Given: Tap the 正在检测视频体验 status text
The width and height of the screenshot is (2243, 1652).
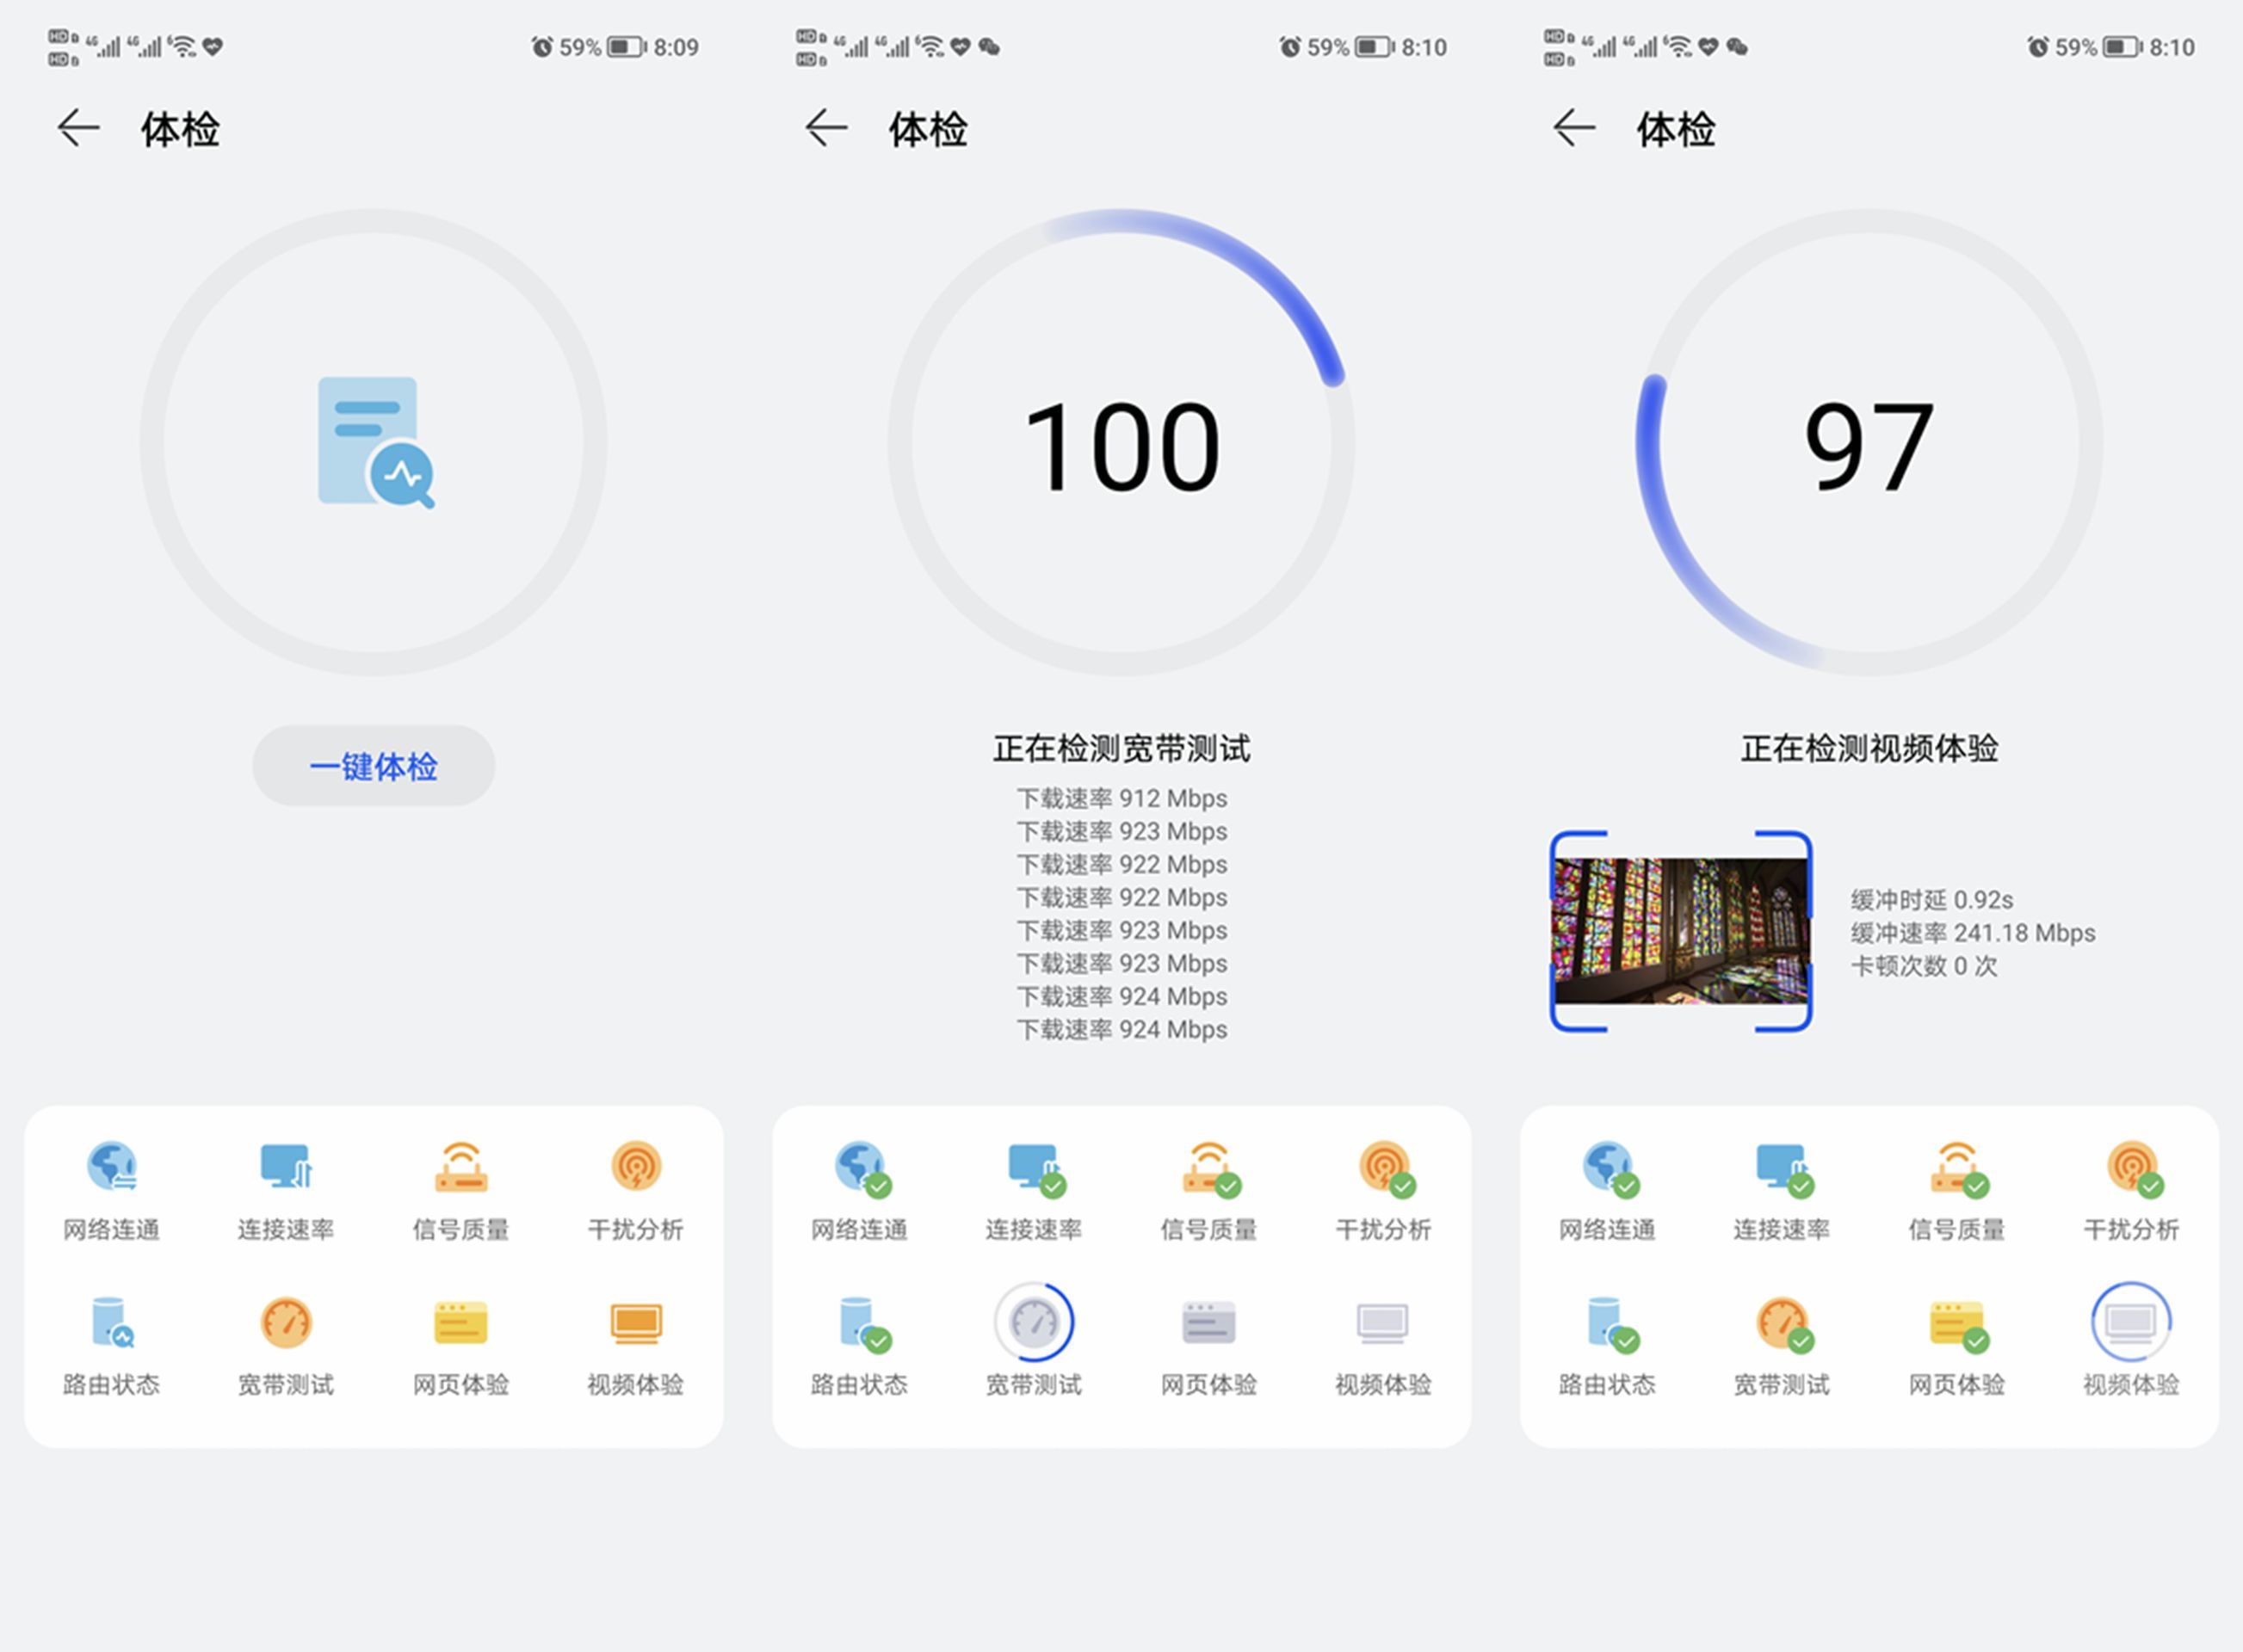Looking at the screenshot, I should point(1869,748).
